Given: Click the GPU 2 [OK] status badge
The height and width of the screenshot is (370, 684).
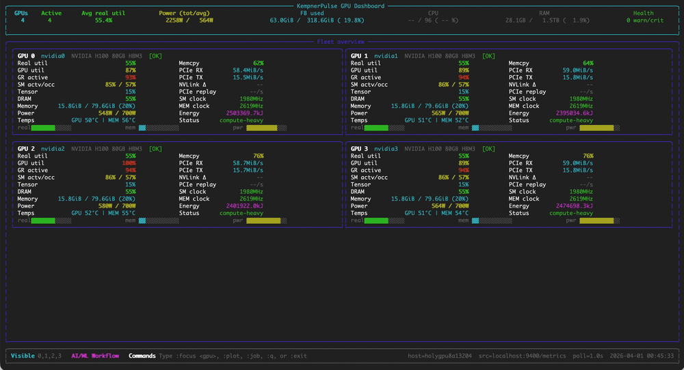Looking at the screenshot, I should click(x=155, y=148).
